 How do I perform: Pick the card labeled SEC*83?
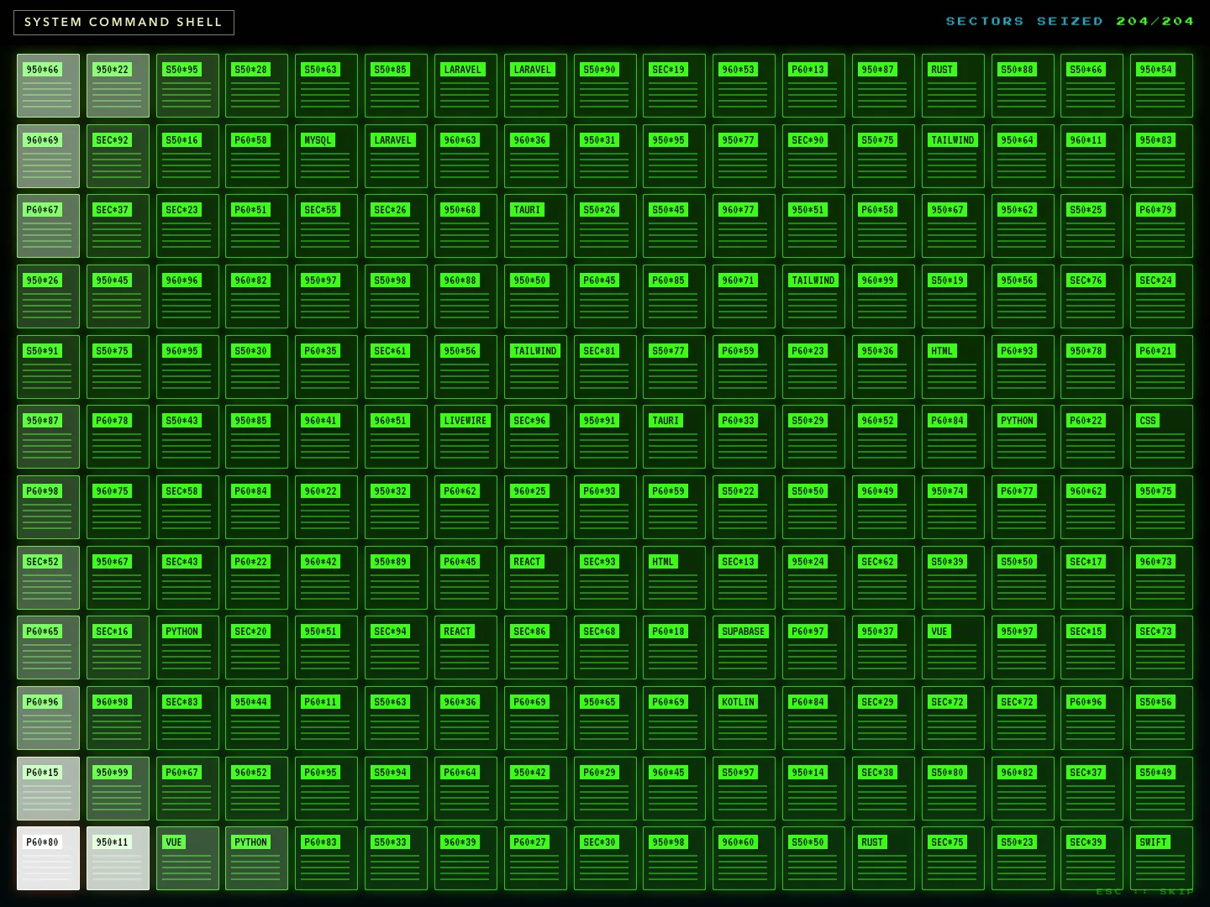point(187,718)
